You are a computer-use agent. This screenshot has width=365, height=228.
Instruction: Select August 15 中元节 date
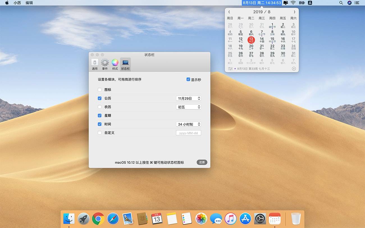(272, 40)
